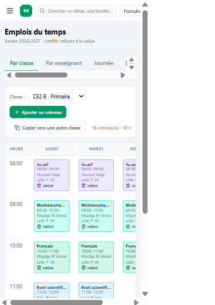Click trash icon on Mercredi 09:00 slot

click(128, 226)
